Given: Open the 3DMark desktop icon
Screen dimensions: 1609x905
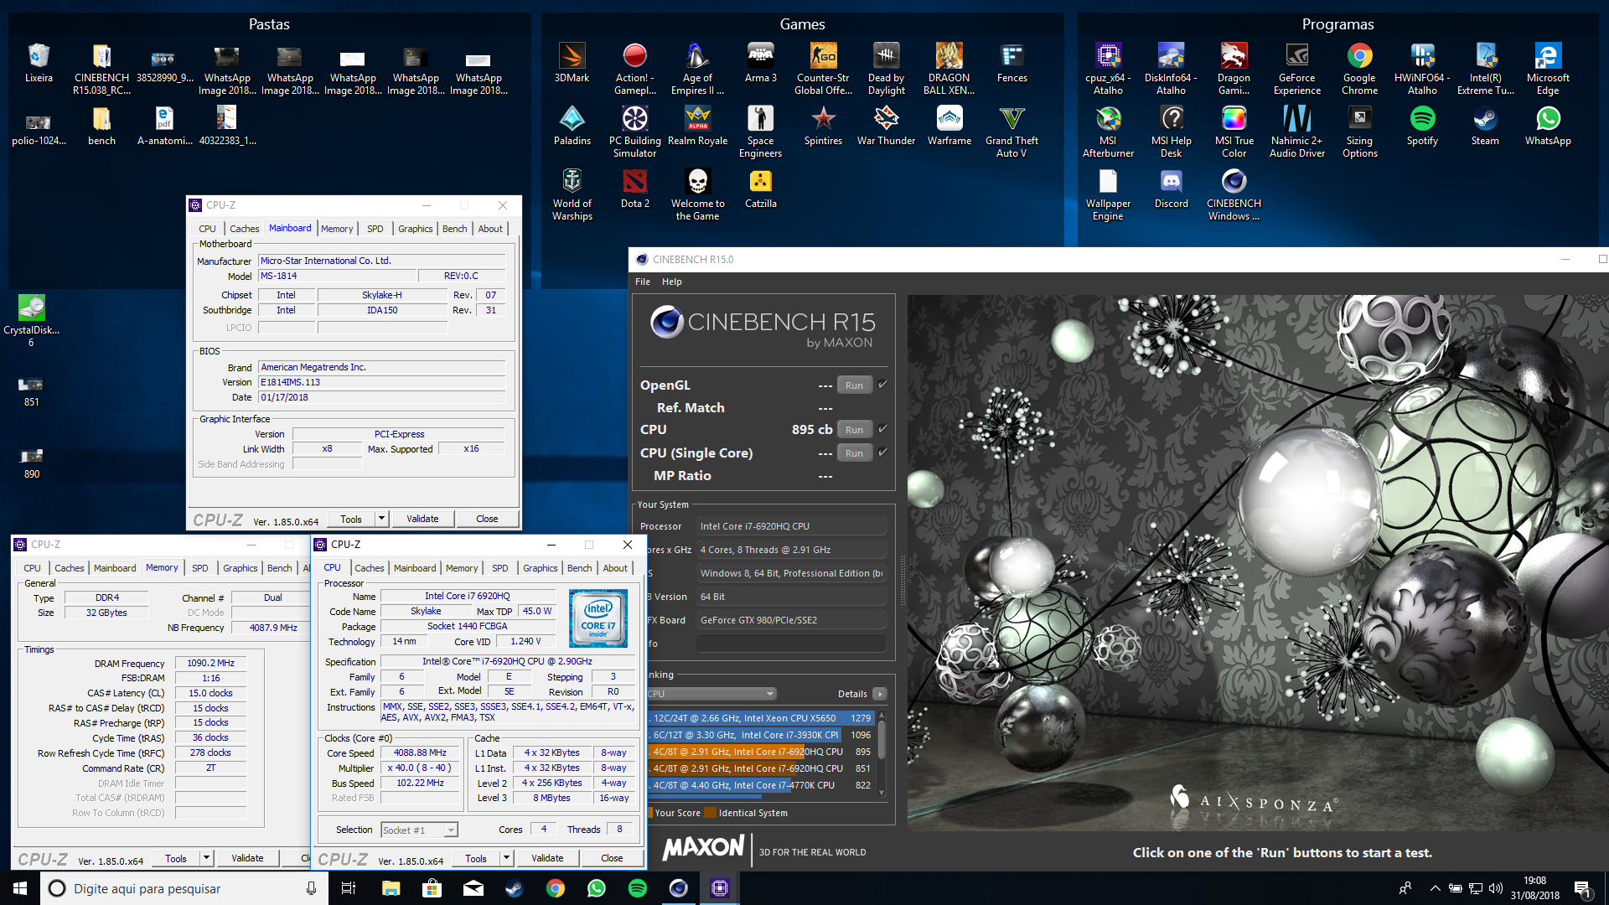Looking at the screenshot, I should click(x=572, y=64).
